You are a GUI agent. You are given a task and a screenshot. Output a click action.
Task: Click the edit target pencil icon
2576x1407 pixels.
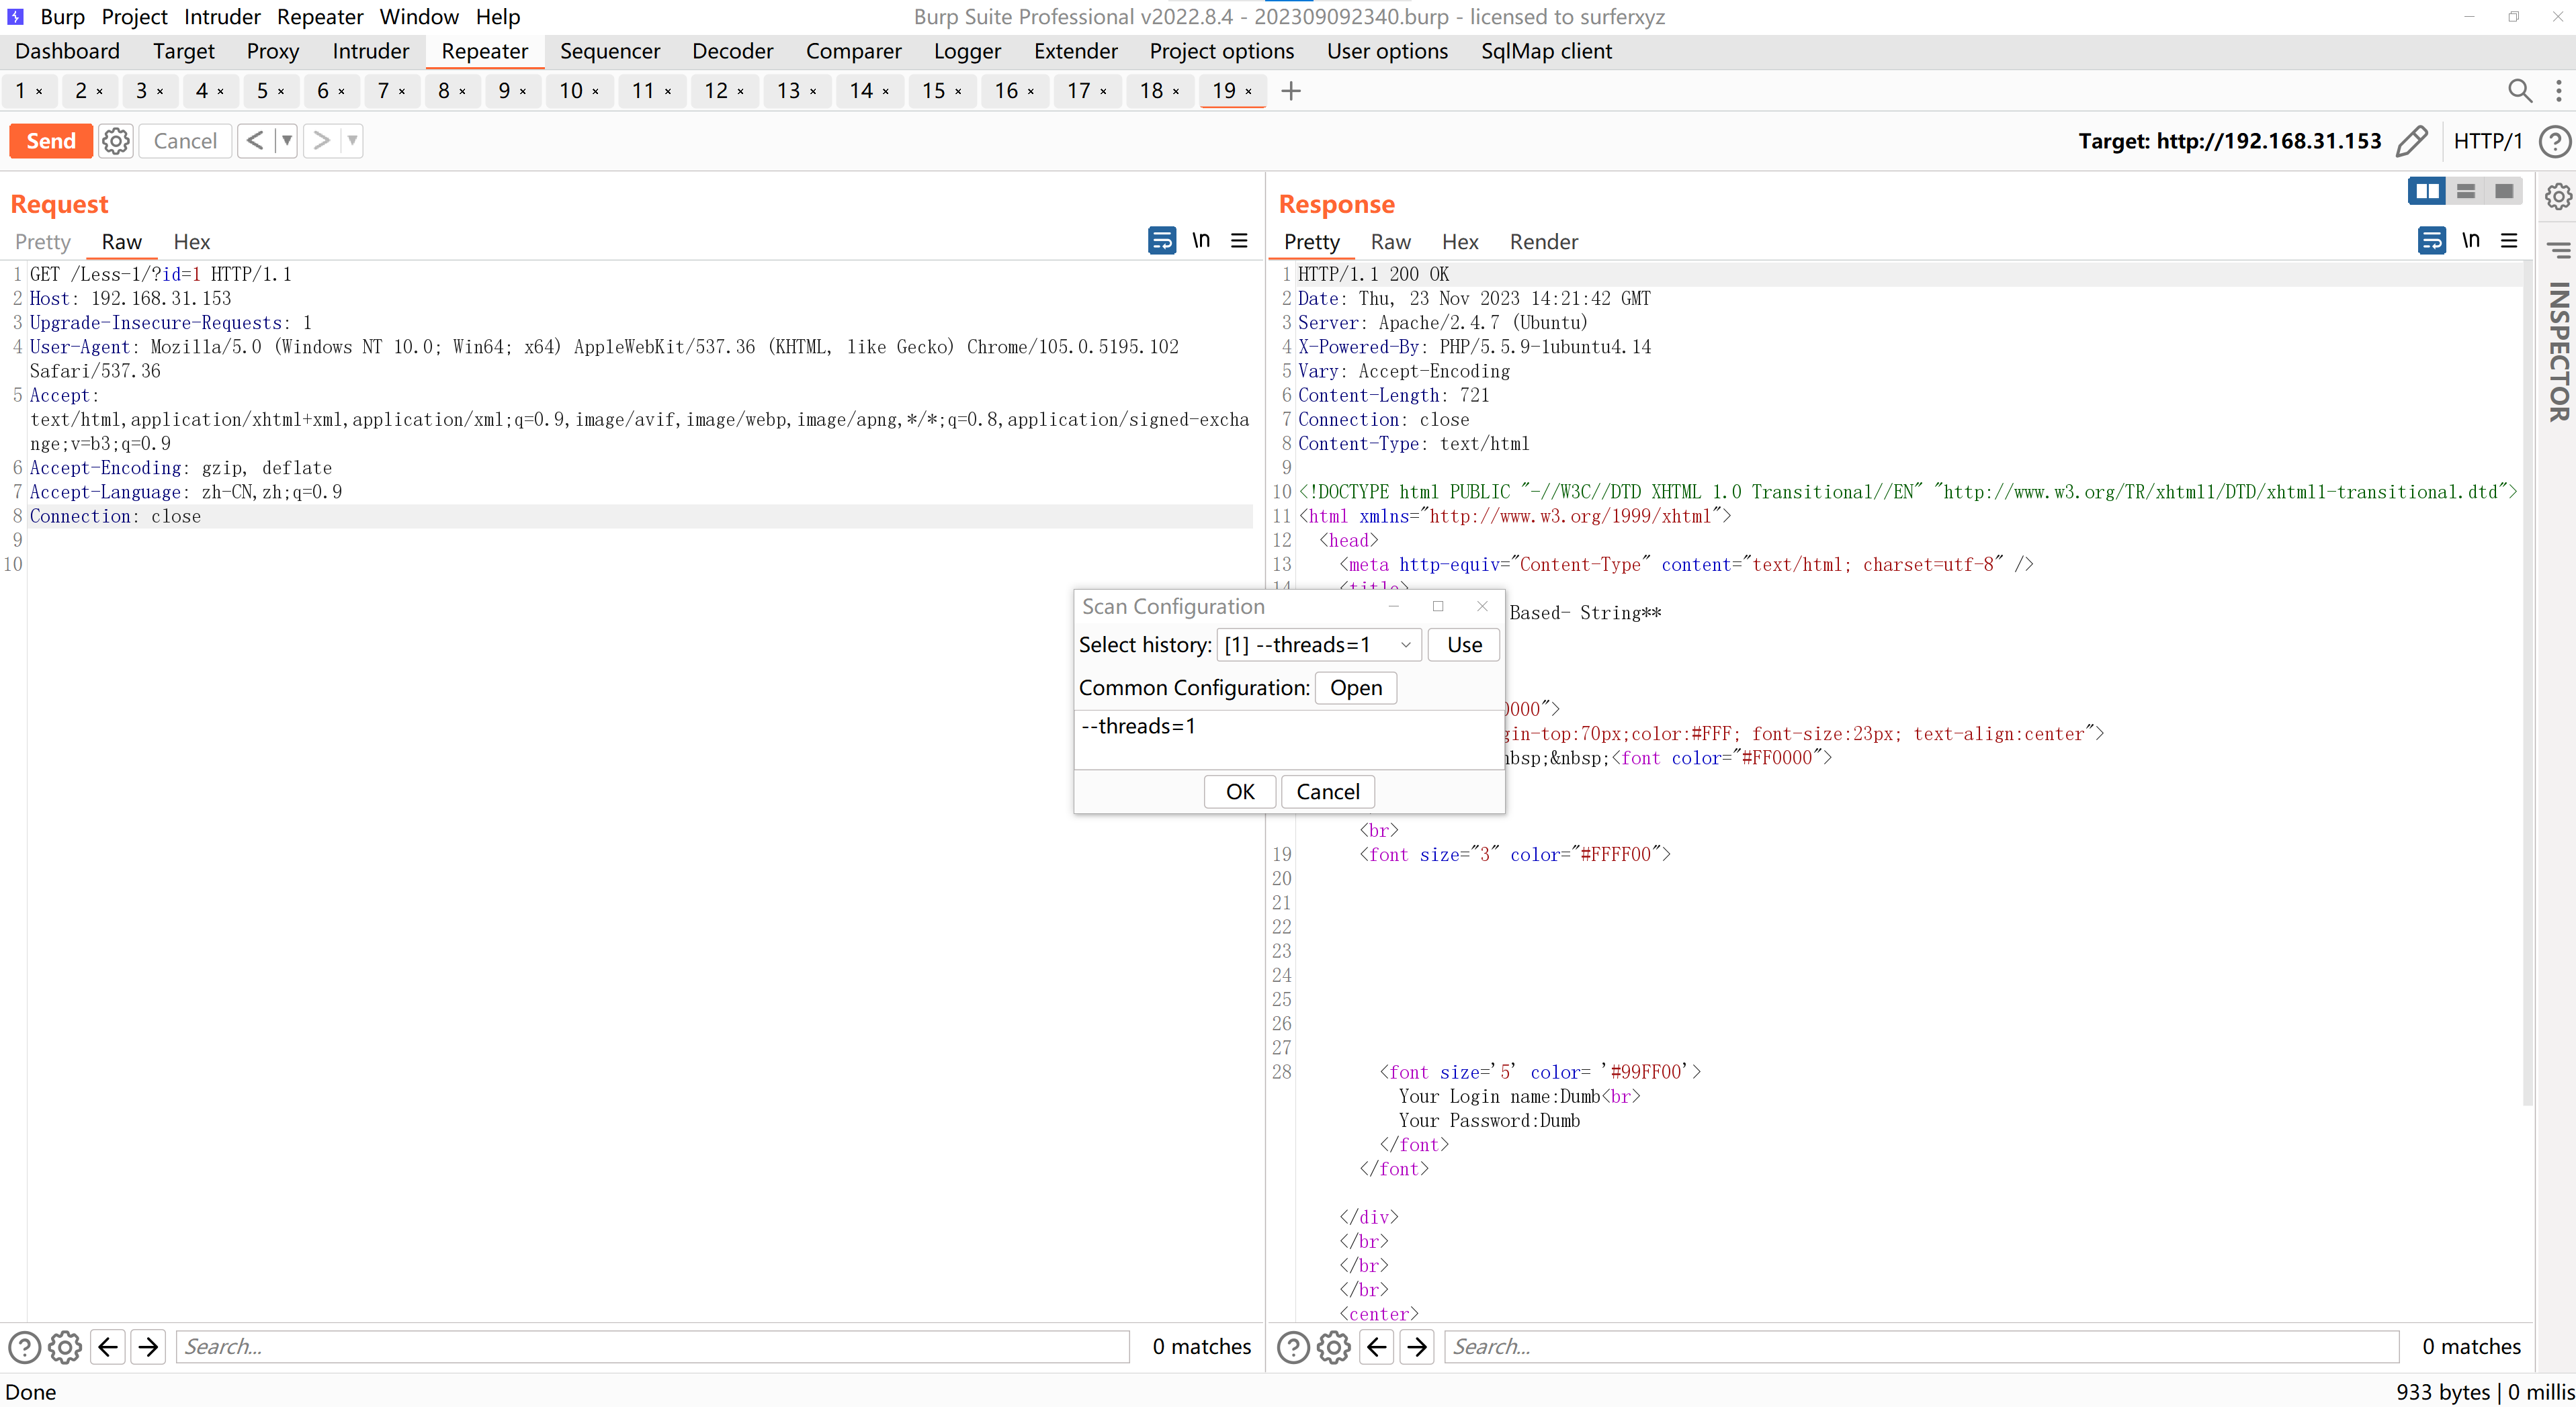tap(2411, 141)
